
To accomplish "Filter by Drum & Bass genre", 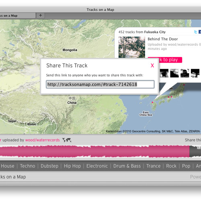I will pyautogui.click(x=127, y=166).
